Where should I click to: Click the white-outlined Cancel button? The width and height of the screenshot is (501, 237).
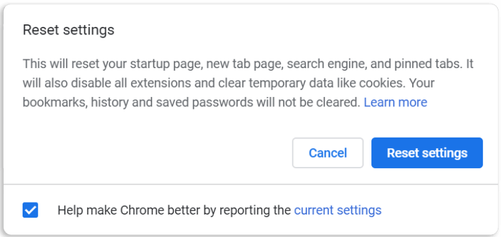[328, 153]
